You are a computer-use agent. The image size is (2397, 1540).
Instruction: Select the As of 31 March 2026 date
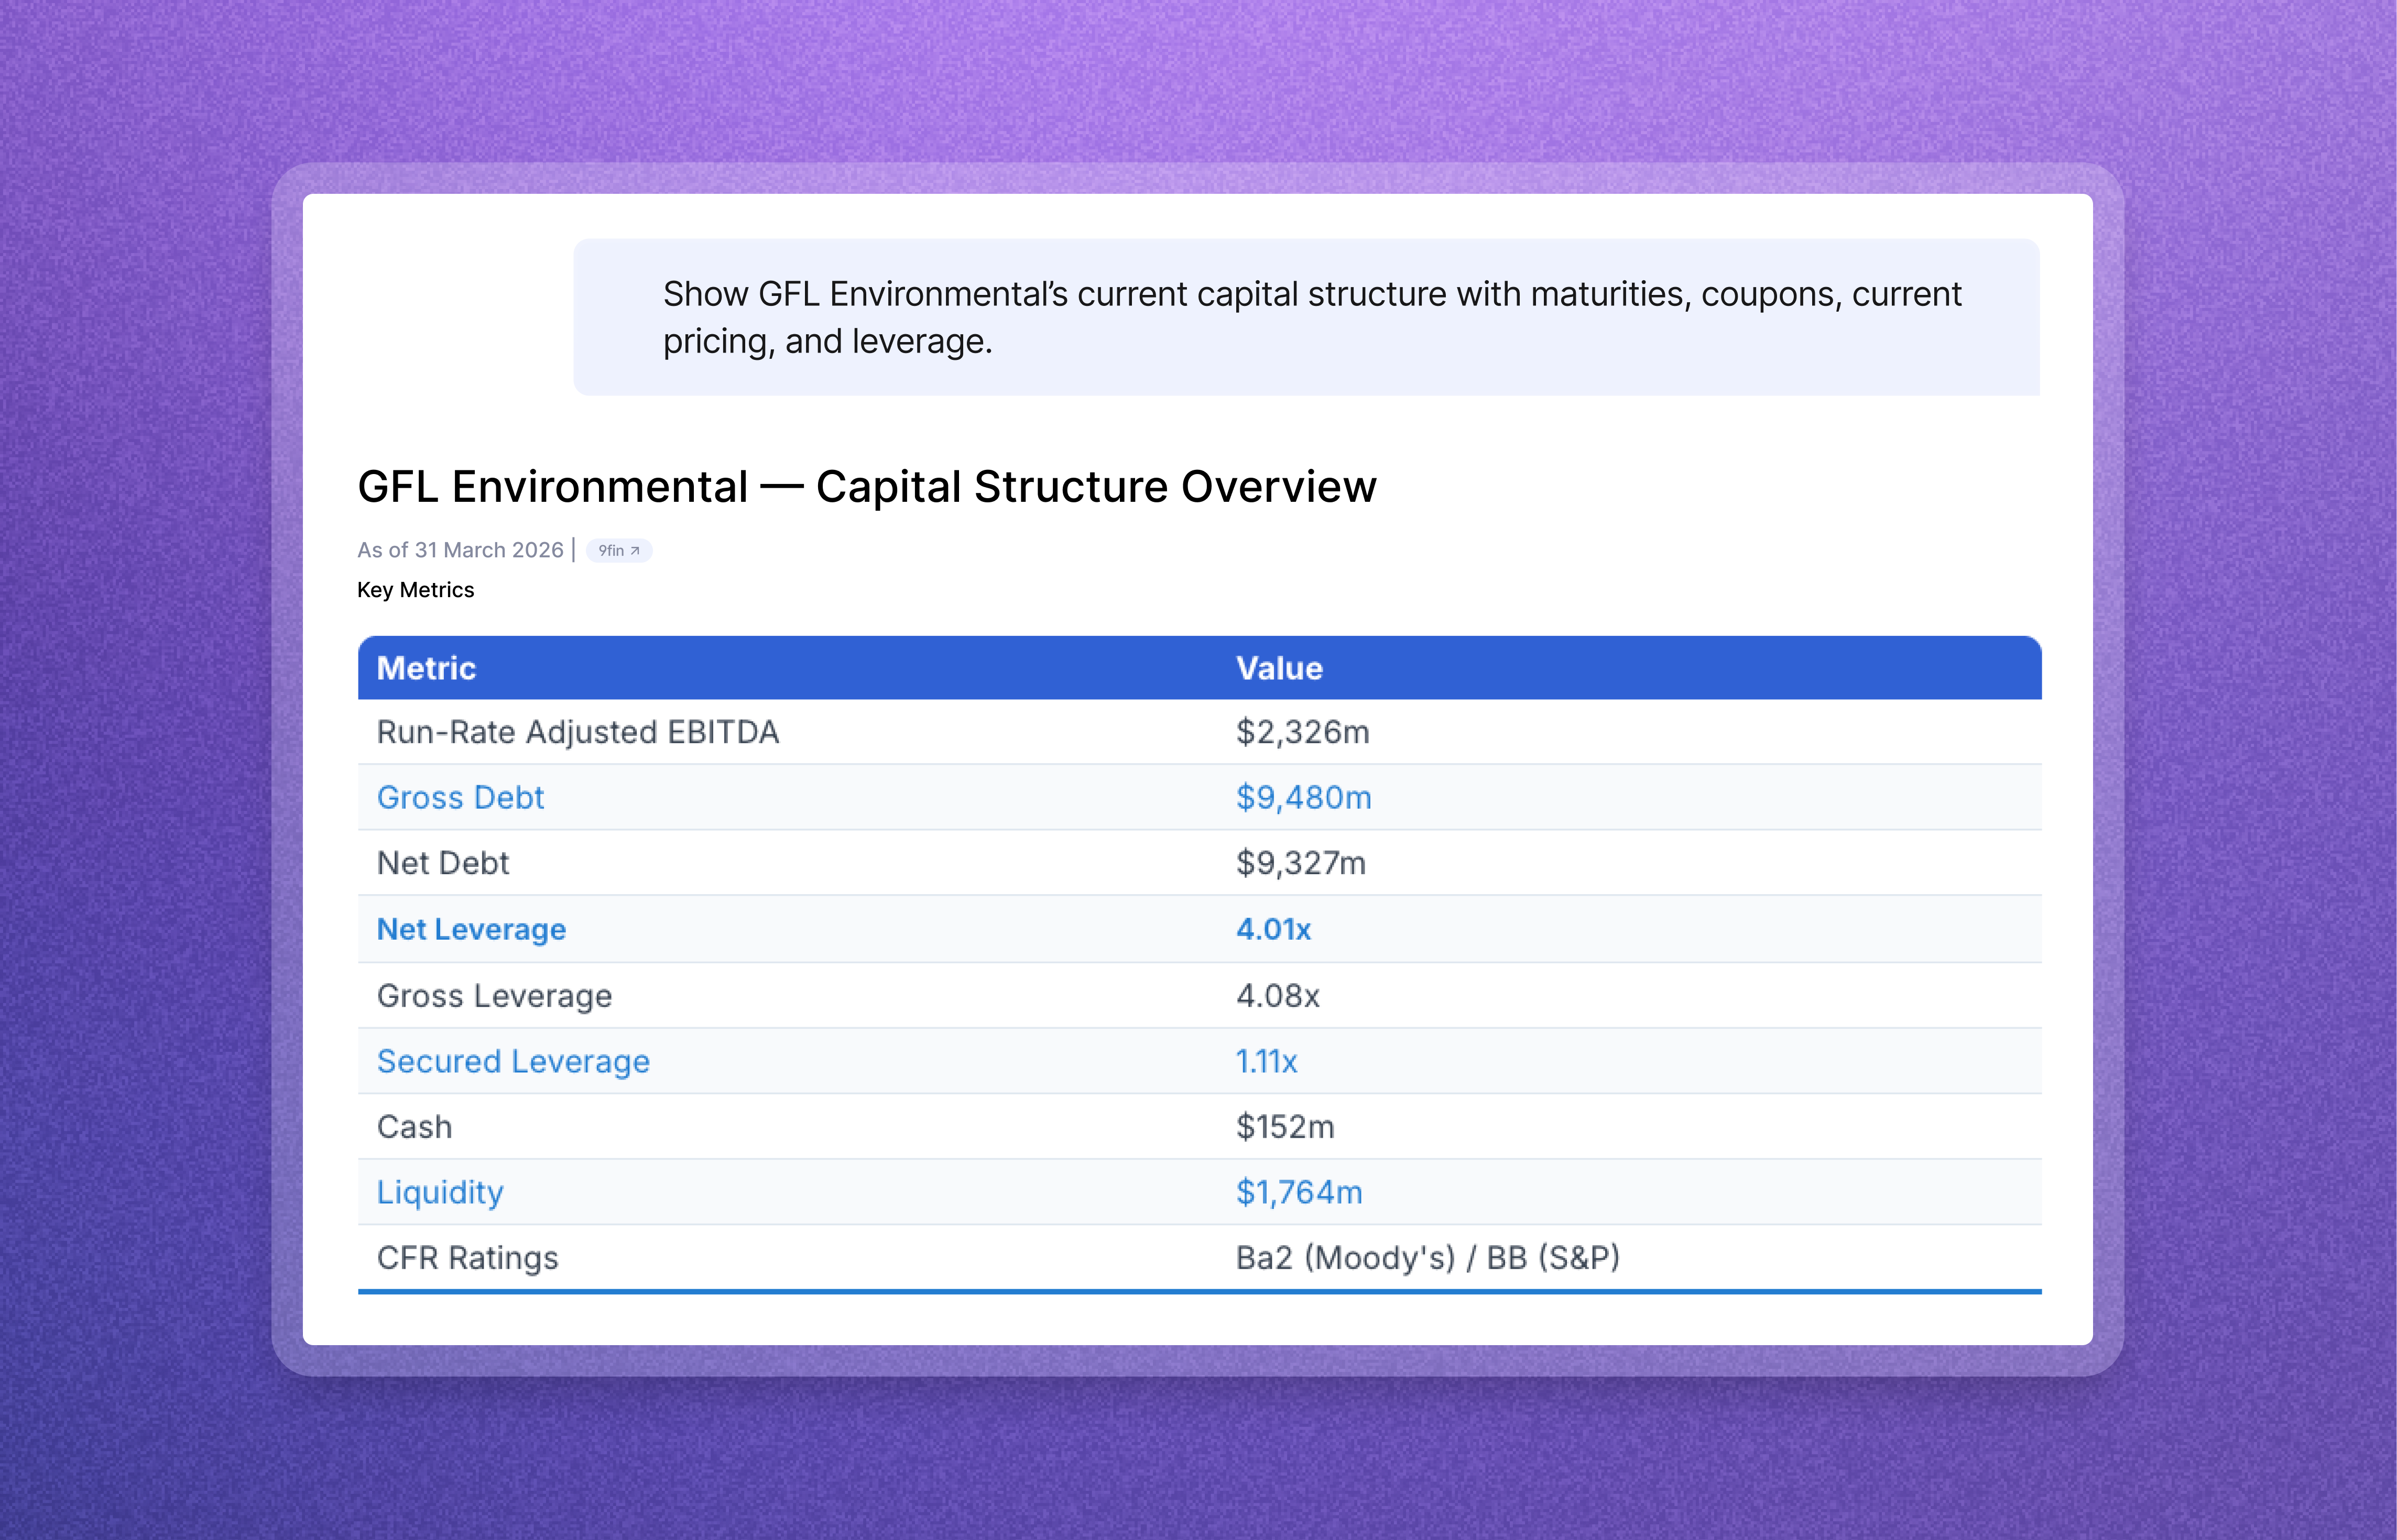tap(460, 550)
